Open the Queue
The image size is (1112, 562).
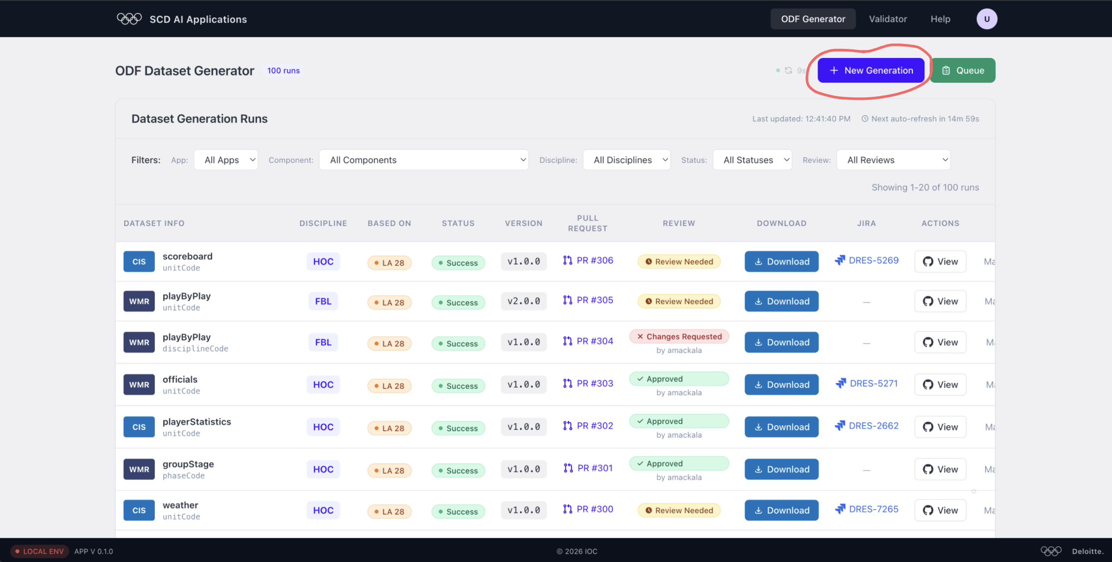point(963,70)
